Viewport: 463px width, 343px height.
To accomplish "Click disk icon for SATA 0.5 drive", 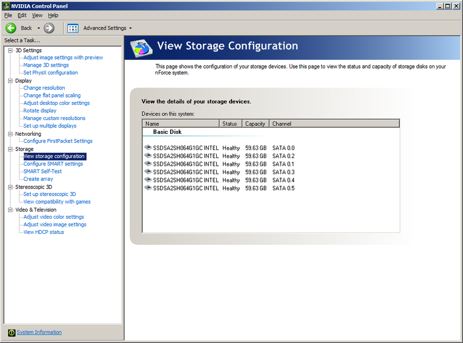I will tap(148, 187).
